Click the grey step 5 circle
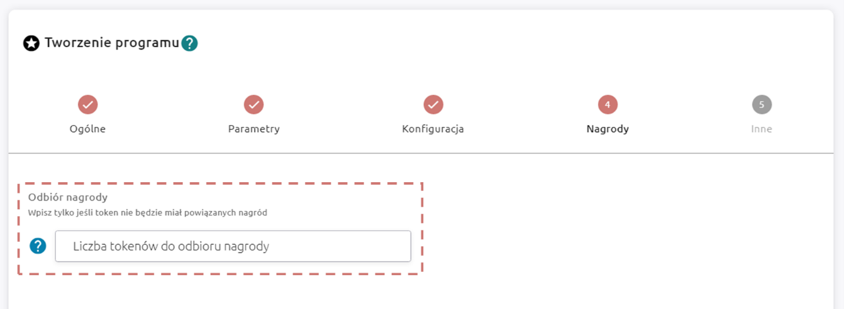Screen dimensions: 844x309 coord(762,104)
